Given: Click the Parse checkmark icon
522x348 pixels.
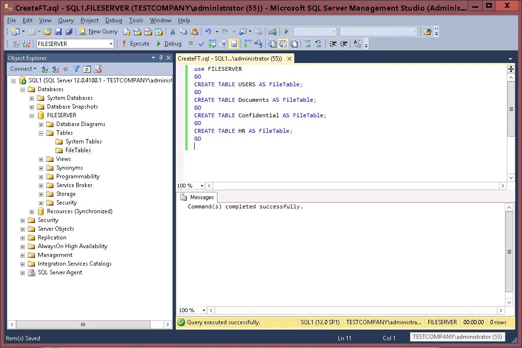Looking at the screenshot, I should (x=202, y=44).
